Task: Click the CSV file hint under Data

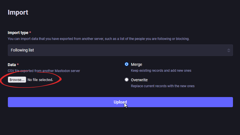Action: pyautogui.click(x=44, y=71)
